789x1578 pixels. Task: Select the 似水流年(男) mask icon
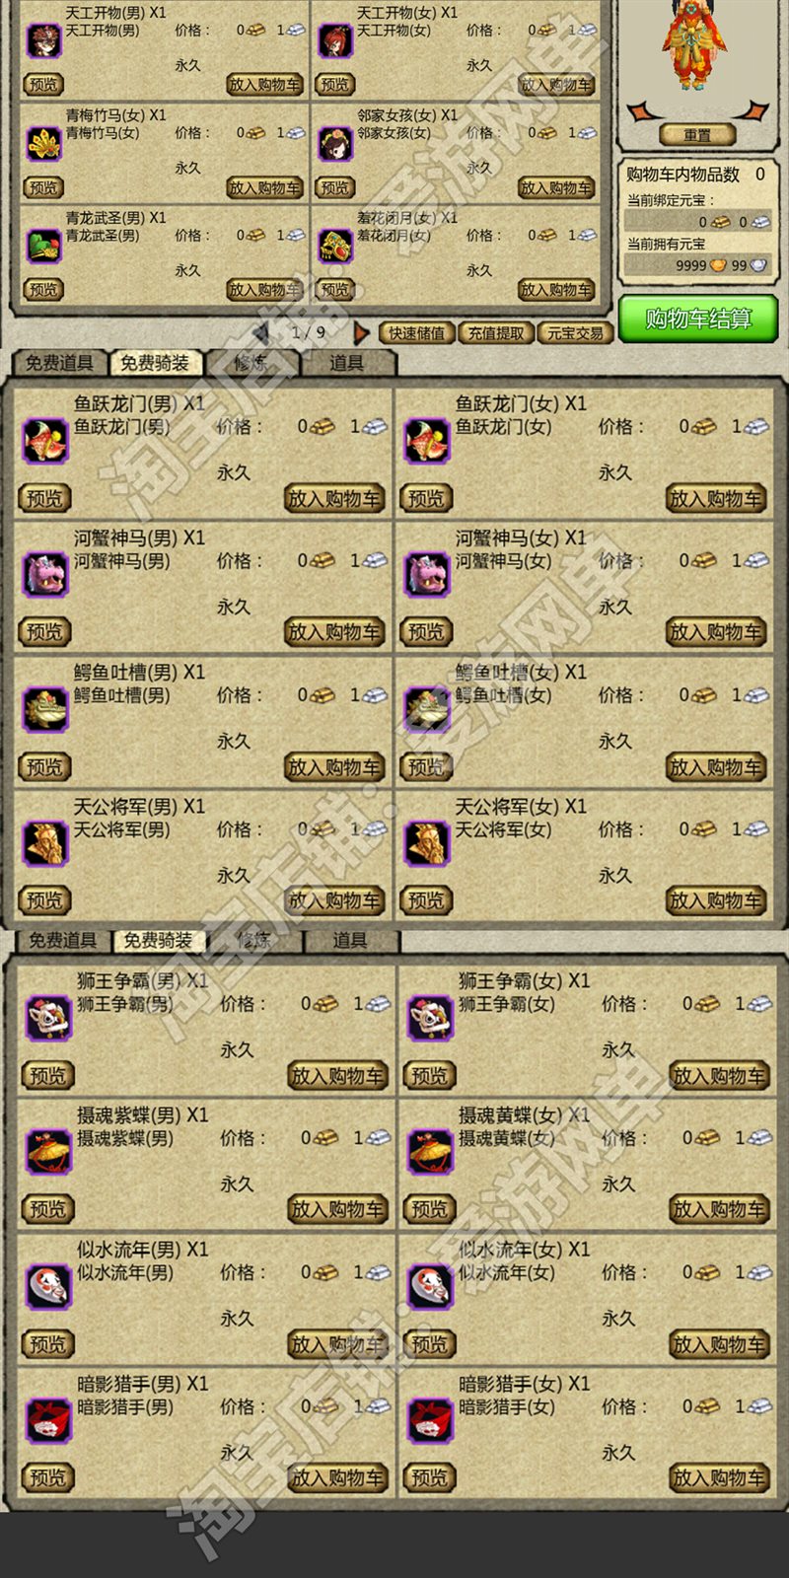point(49,1285)
